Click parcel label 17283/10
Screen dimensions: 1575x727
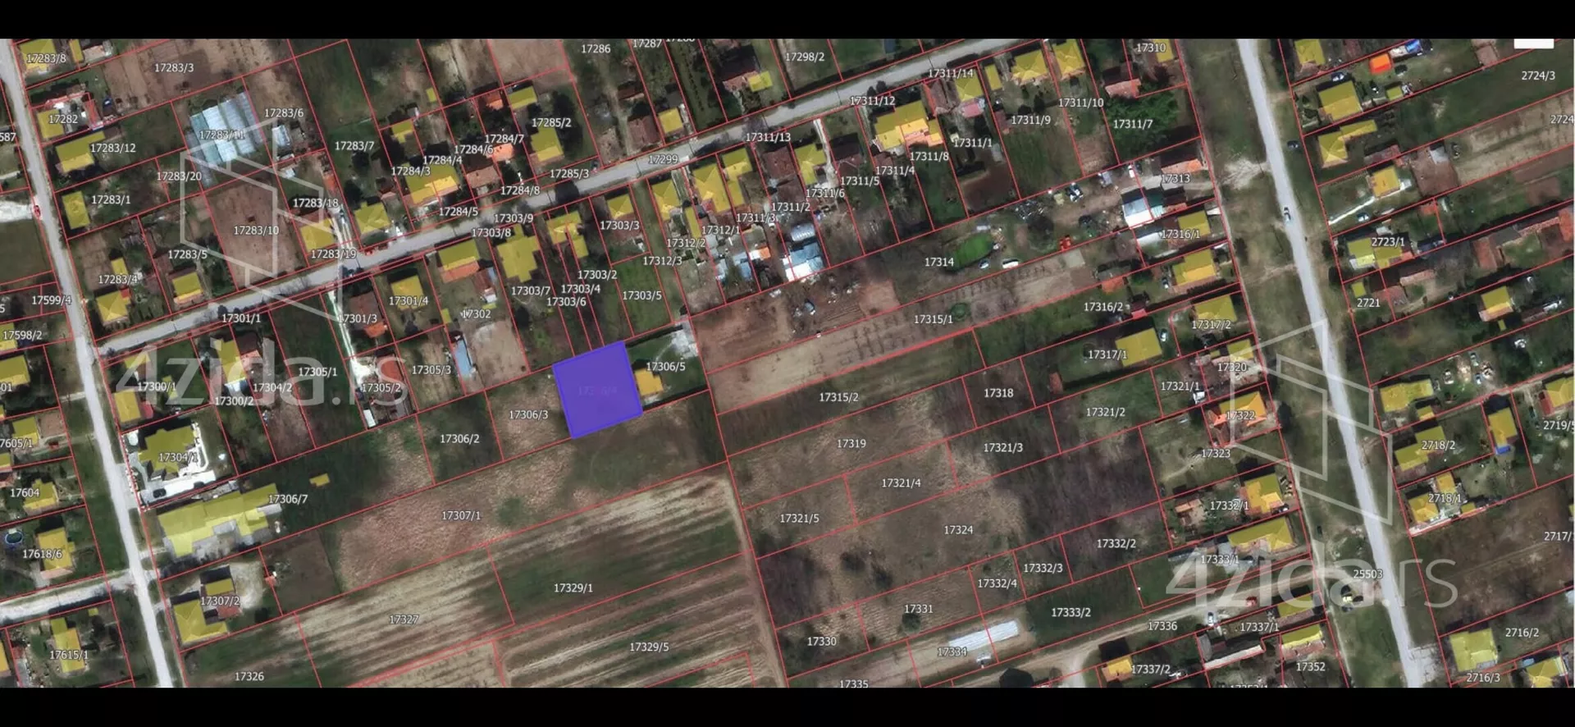(256, 231)
